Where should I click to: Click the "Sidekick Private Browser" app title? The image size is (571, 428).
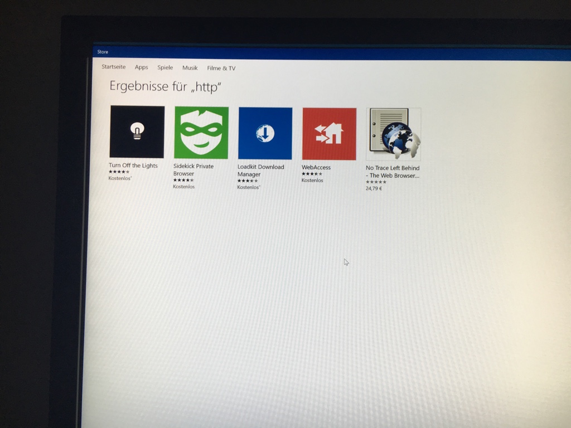coord(193,170)
